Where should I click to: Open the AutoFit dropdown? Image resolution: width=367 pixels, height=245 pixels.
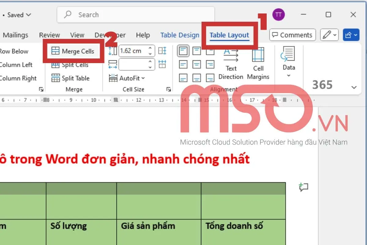click(128, 78)
